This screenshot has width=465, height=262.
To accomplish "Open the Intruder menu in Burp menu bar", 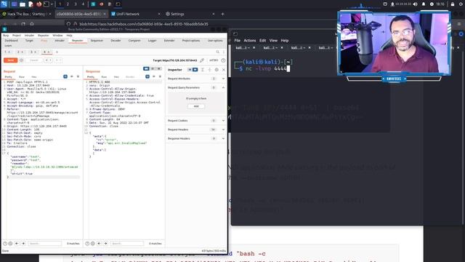I will [x=29, y=36].
